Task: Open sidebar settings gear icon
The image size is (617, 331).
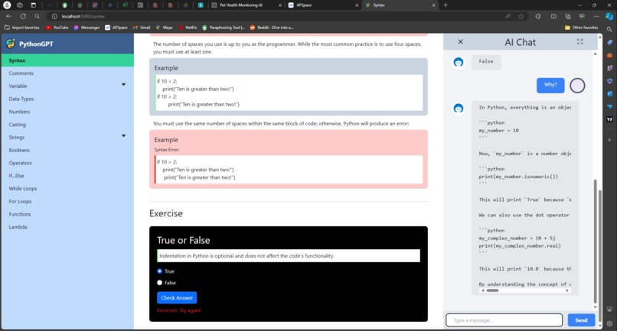Action: coord(609,323)
